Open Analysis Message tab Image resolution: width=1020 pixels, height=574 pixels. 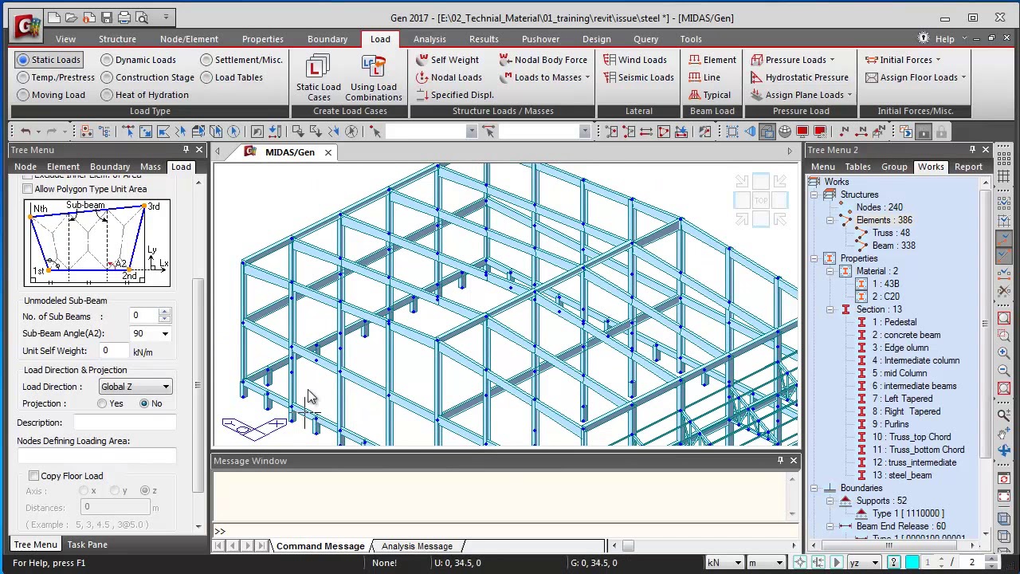click(417, 546)
